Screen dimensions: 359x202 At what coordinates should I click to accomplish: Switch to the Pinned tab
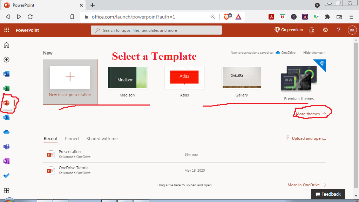pos(72,138)
